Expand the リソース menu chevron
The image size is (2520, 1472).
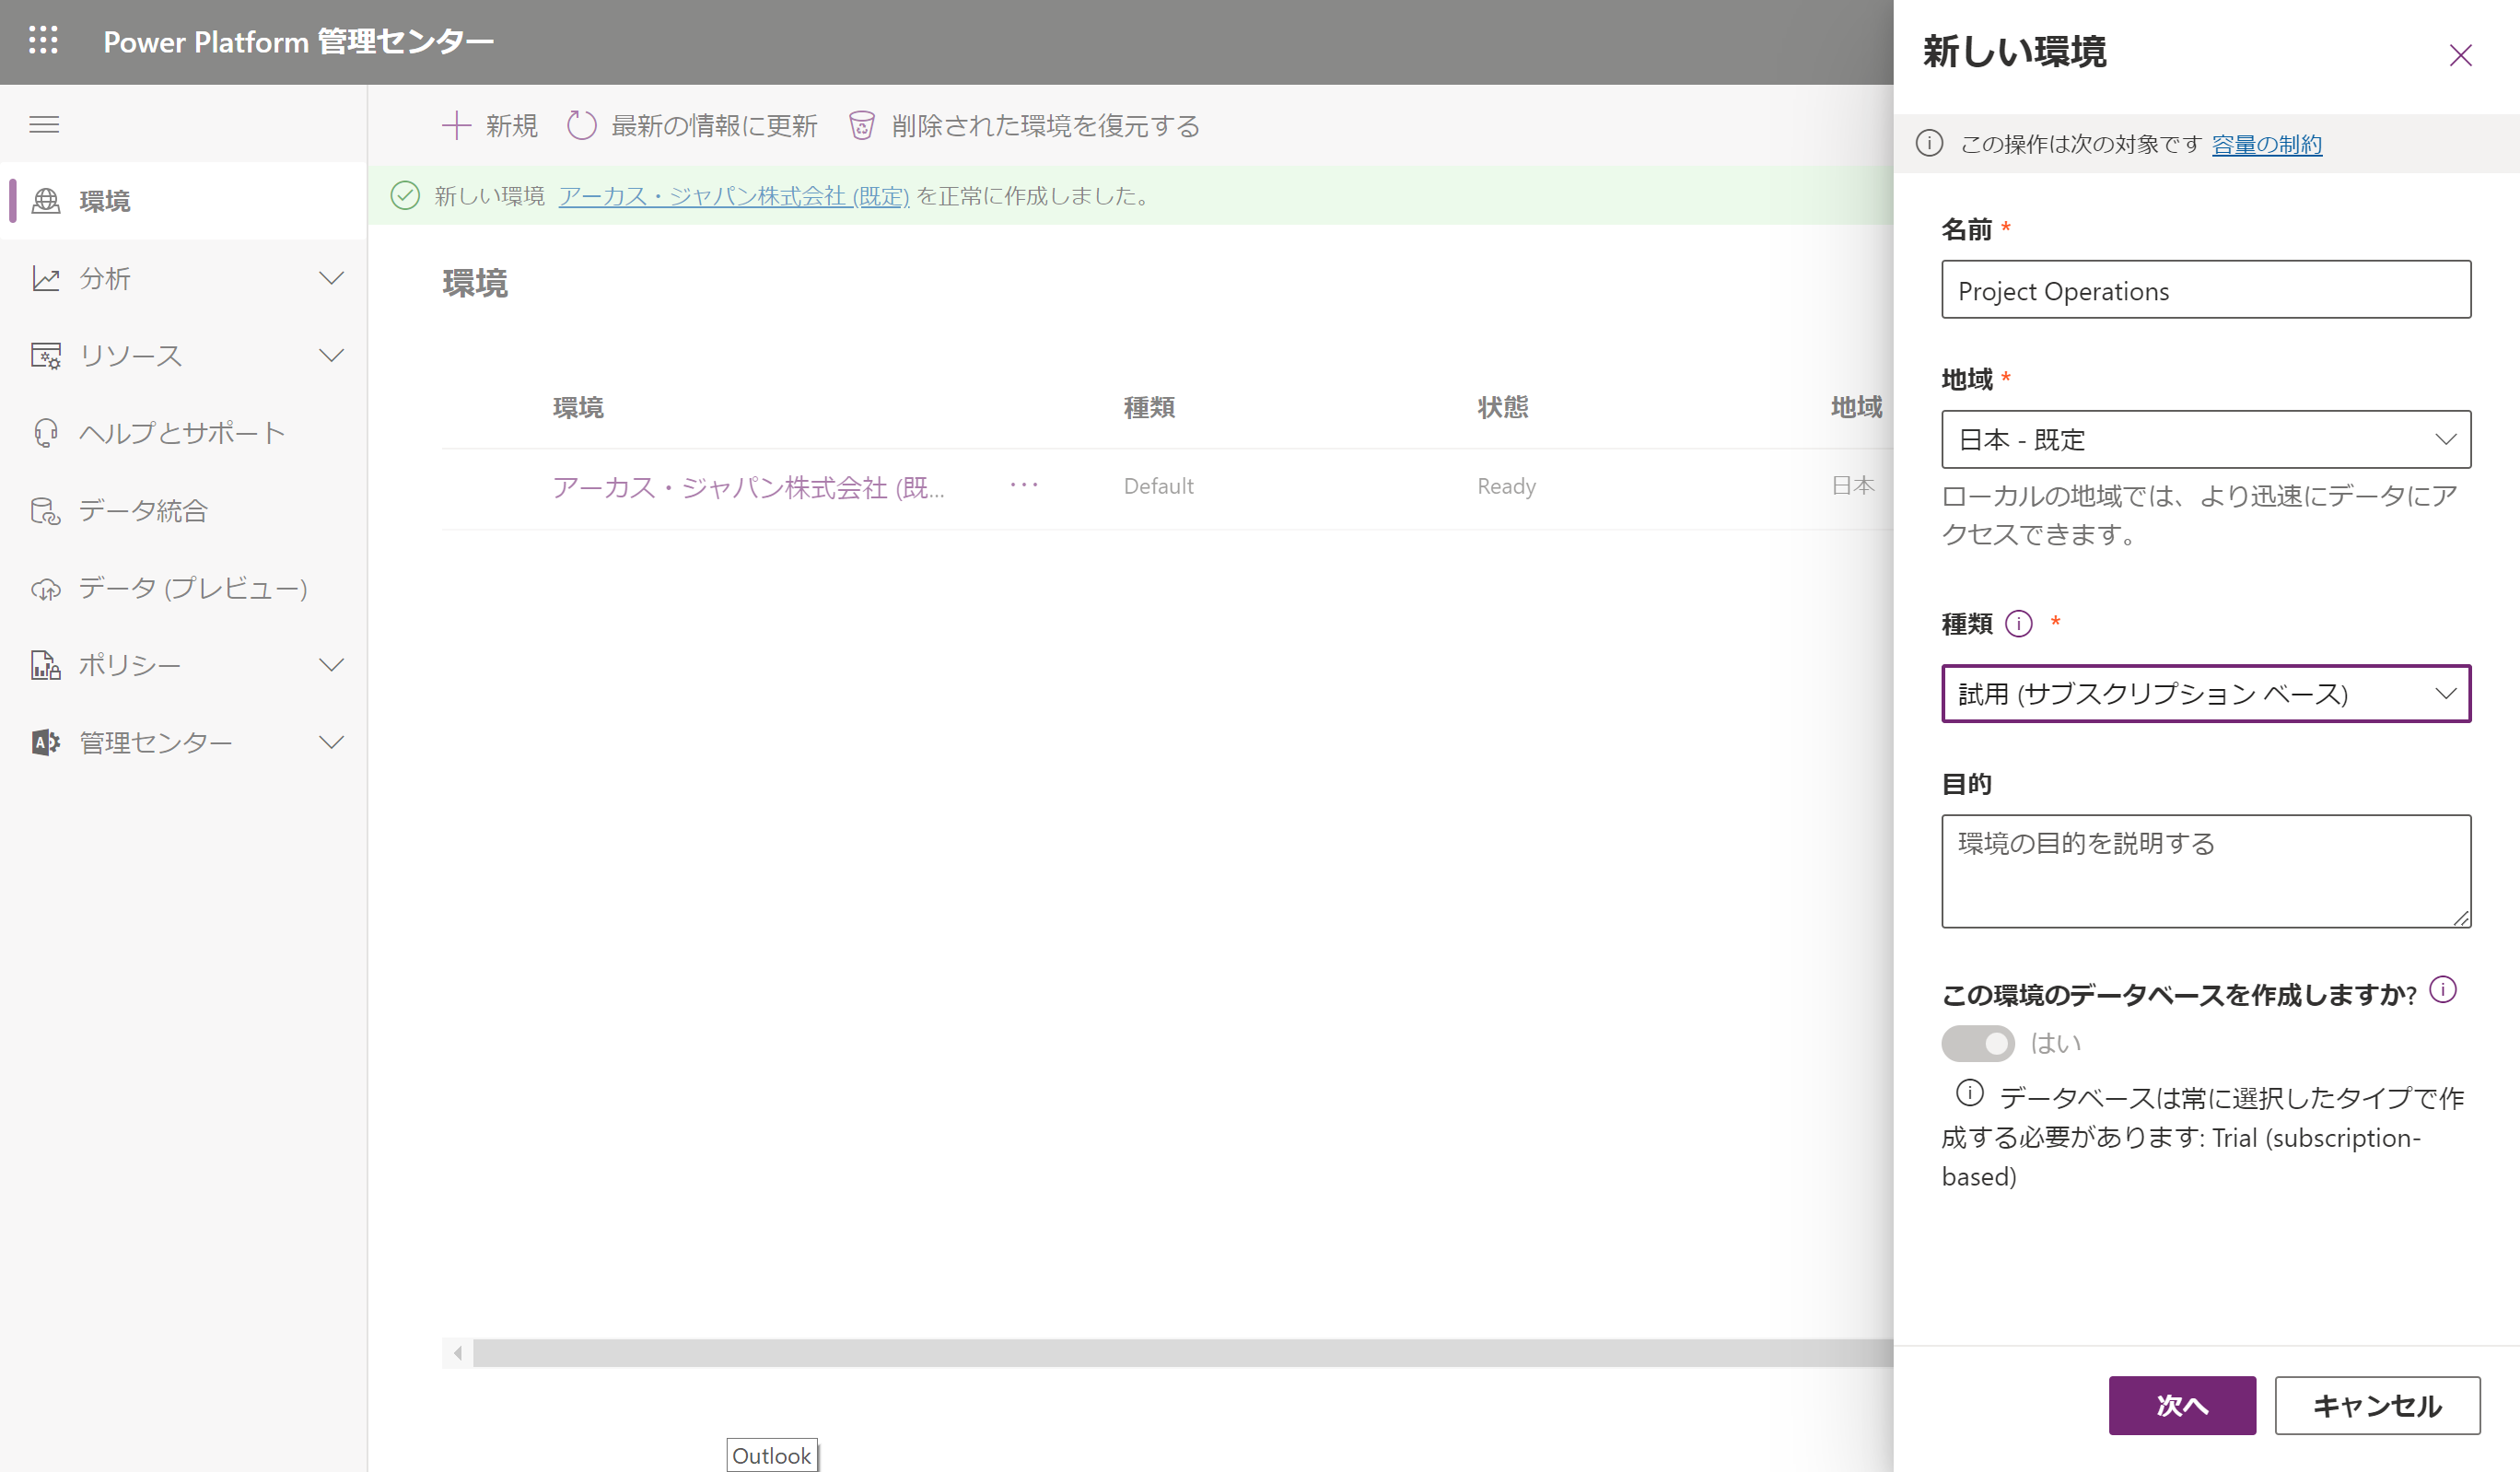coord(331,355)
